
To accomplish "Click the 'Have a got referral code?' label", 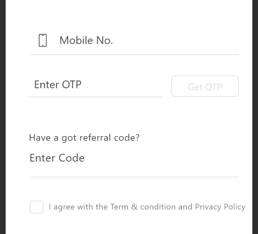I will [x=84, y=138].
